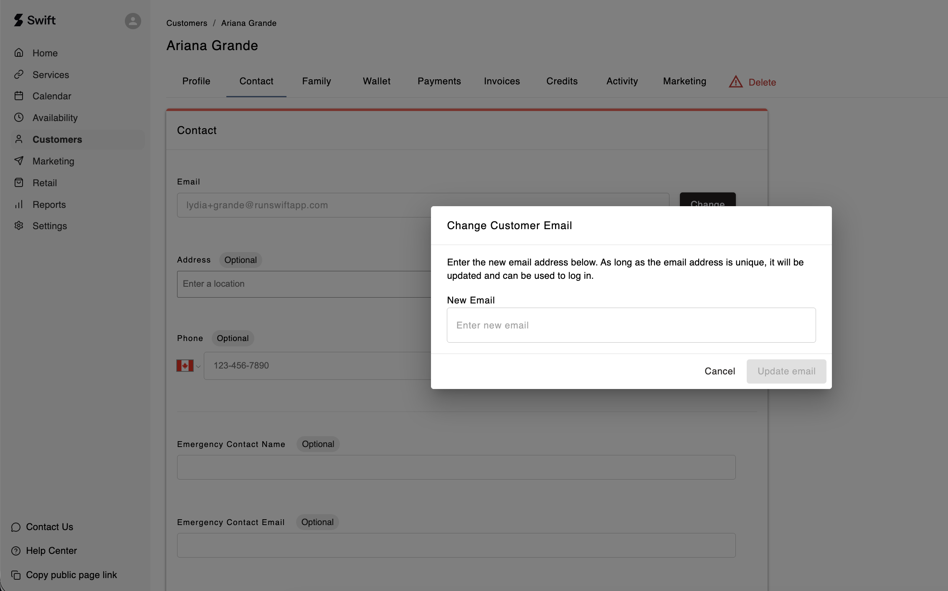Click the Help Center question mark icon
Screen dimensions: 948x591
pyautogui.click(x=16, y=551)
